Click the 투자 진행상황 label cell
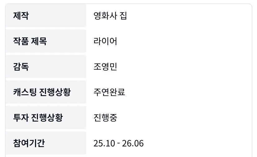 click(46, 118)
